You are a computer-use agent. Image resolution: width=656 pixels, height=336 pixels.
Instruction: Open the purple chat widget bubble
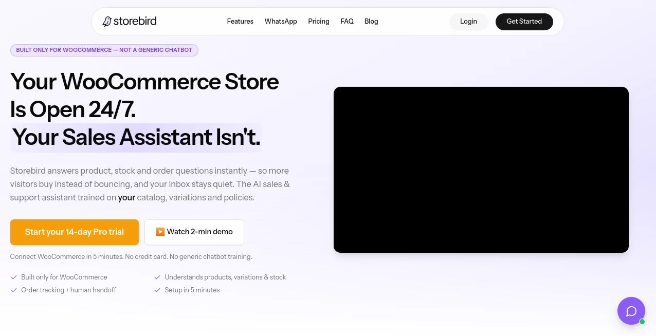pyautogui.click(x=631, y=311)
